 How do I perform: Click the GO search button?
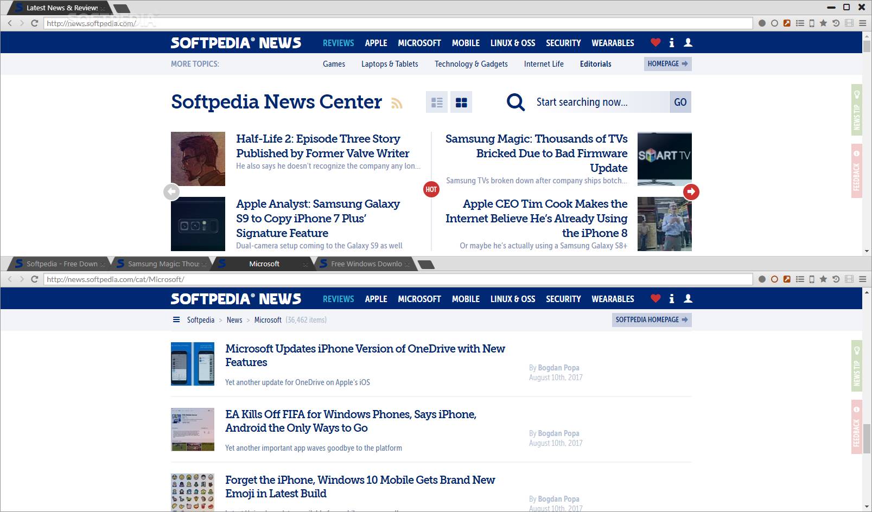680,102
